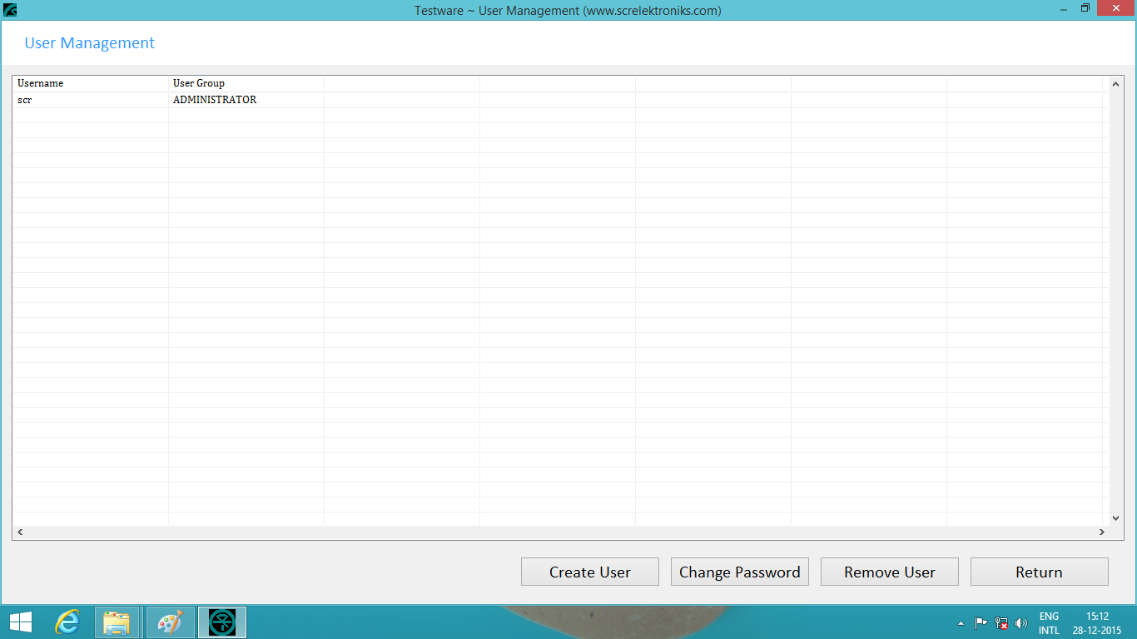Open the Change Password dialog
This screenshot has width=1137, height=639.
click(x=739, y=572)
